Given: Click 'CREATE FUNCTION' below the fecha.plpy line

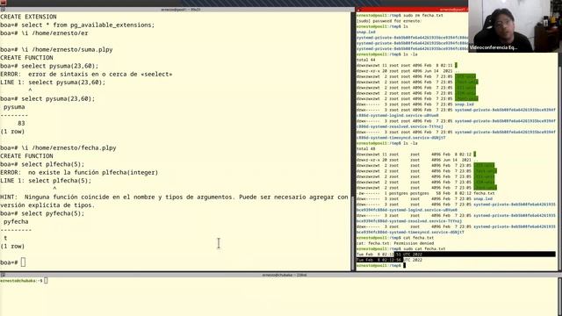Looking at the screenshot, I should click(26, 156).
